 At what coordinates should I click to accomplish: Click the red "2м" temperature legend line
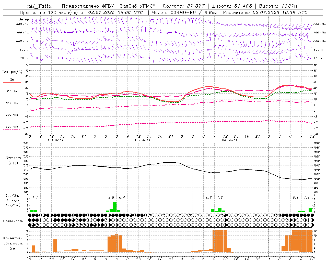12,82
